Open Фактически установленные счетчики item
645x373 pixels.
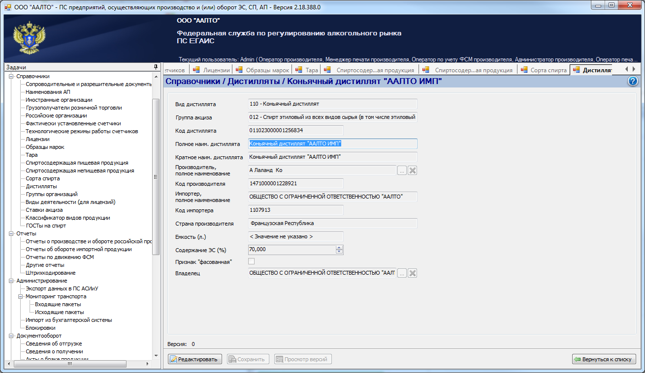[x=73, y=123]
